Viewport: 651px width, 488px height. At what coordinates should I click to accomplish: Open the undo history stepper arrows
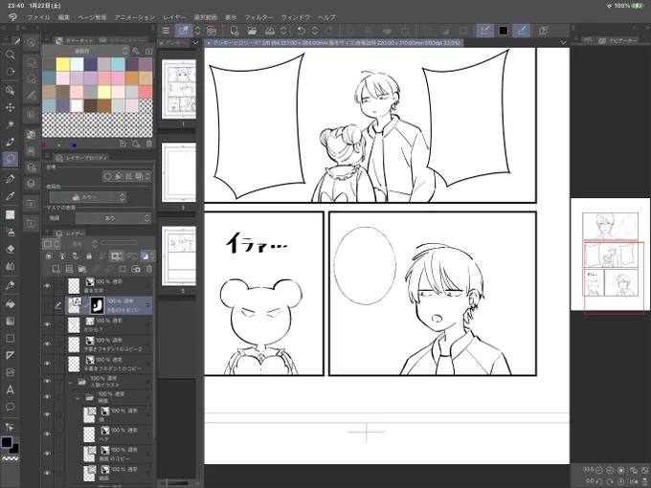[x=315, y=31]
